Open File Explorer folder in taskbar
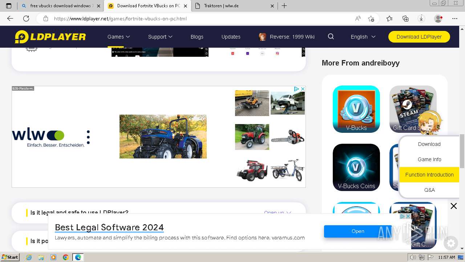 (41, 257)
